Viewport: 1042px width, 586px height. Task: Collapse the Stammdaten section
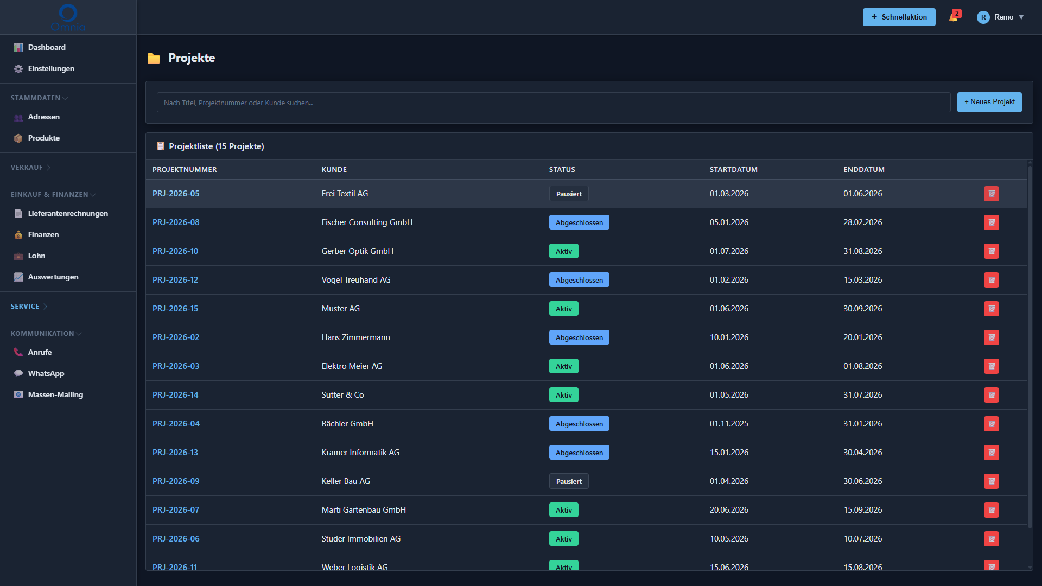tap(39, 98)
